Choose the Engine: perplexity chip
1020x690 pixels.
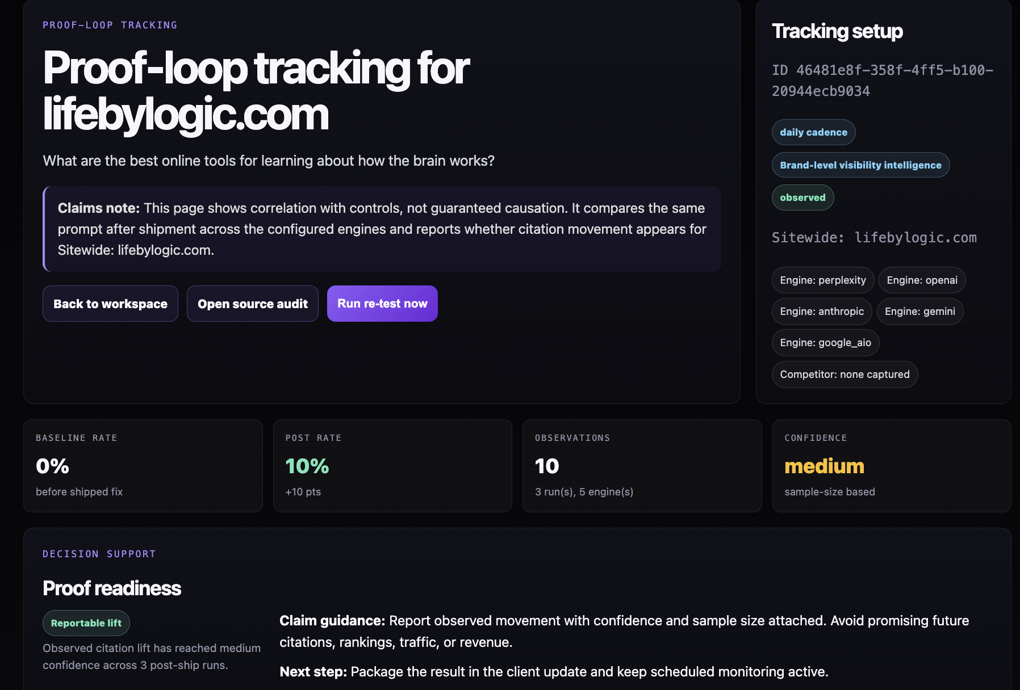point(823,280)
